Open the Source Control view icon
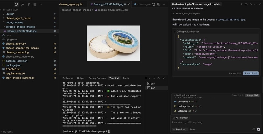263x134 pixels. tap(29, 4)
